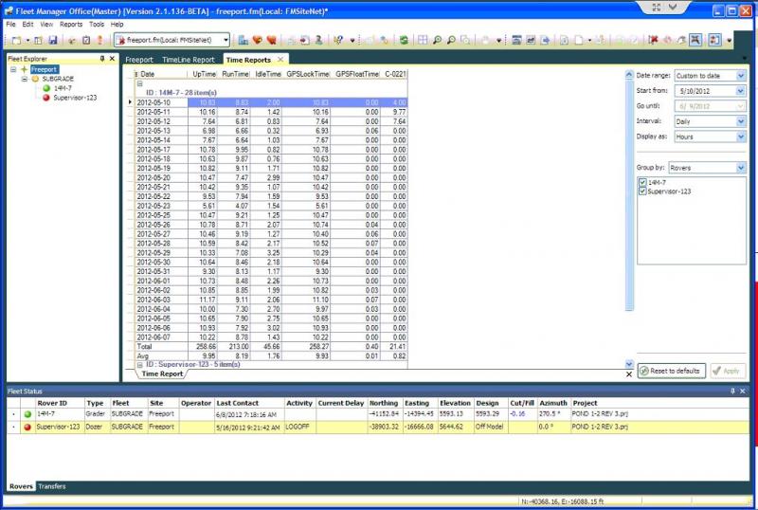The height and width of the screenshot is (510, 758).
Task: Uncheck the 14M-7 rover checkbox
Action: [x=644, y=181]
